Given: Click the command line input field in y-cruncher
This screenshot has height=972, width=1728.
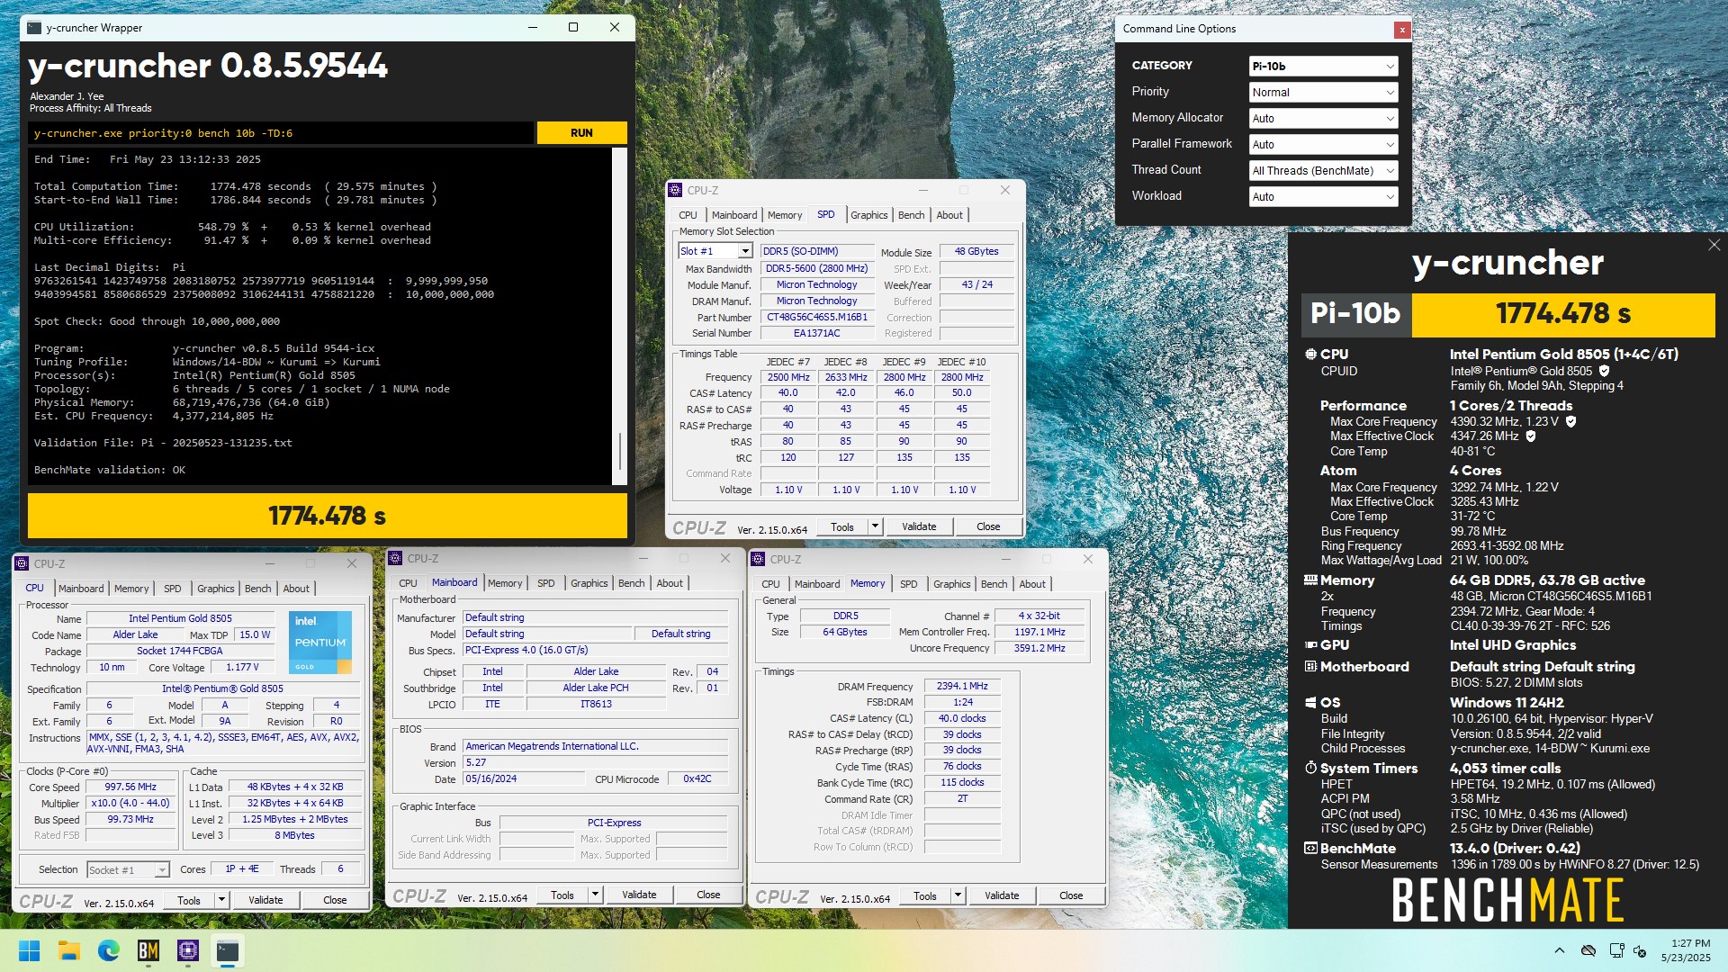Looking at the screenshot, I should point(281,133).
